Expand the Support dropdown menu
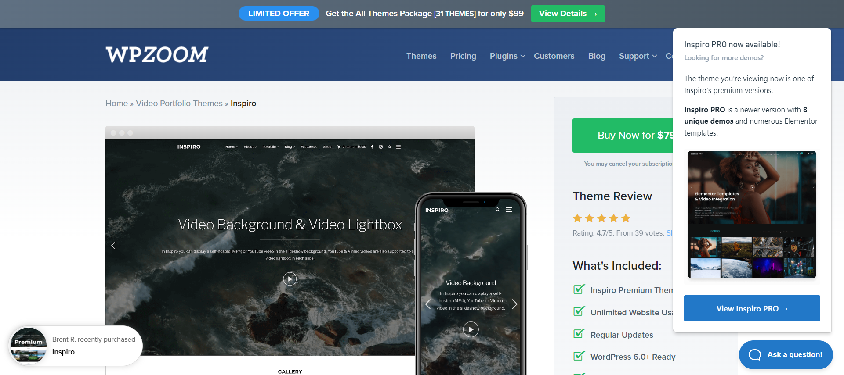The image size is (844, 375). [638, 56]
